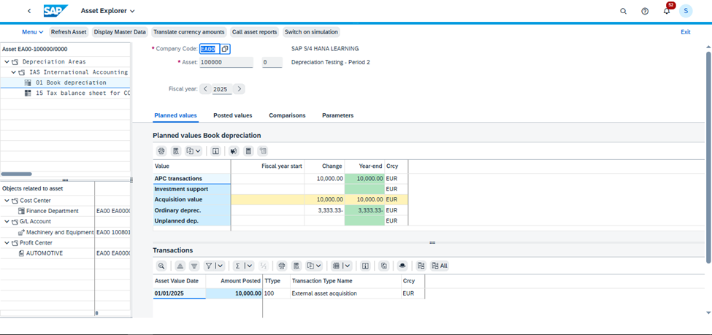The width and height of the screenshot is (712, 335).
Task: Click horizontal scrollbar in asset tree panel
Action: click(x=16, y=174)
